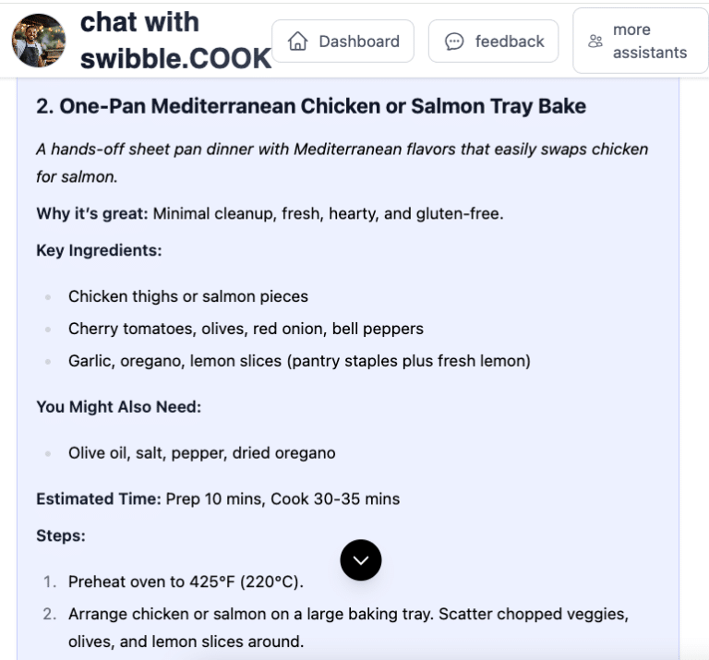Click step 1 "Preheat oven to 425°F"
Screen dimensions: 709x660
click(186, 582)
